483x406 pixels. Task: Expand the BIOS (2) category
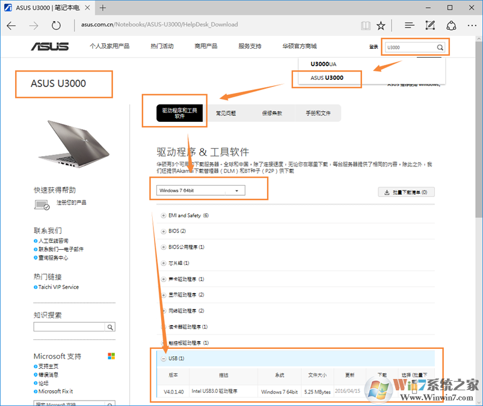[164, 231]
